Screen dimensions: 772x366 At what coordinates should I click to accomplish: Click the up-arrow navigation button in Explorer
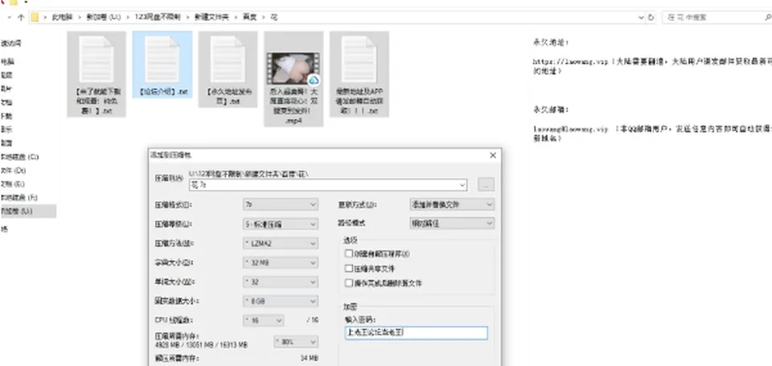(x=21, y=17)
